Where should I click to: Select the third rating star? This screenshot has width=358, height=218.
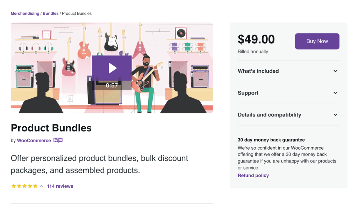pos(24,186)
